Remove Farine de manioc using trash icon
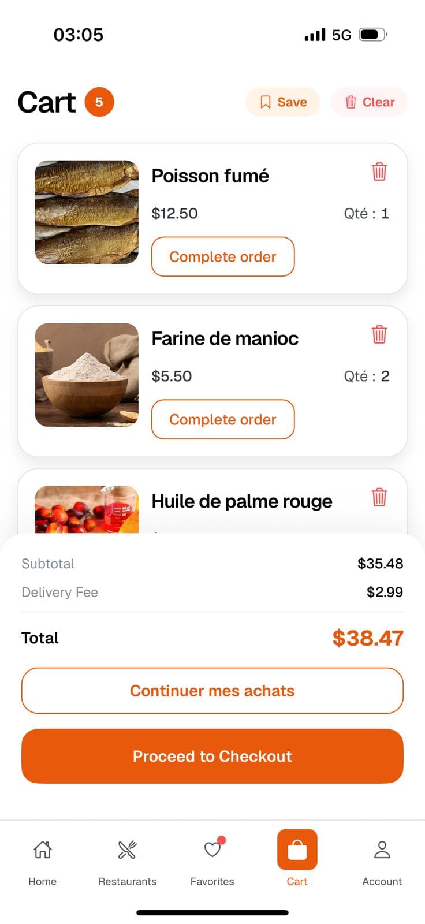 379,334
